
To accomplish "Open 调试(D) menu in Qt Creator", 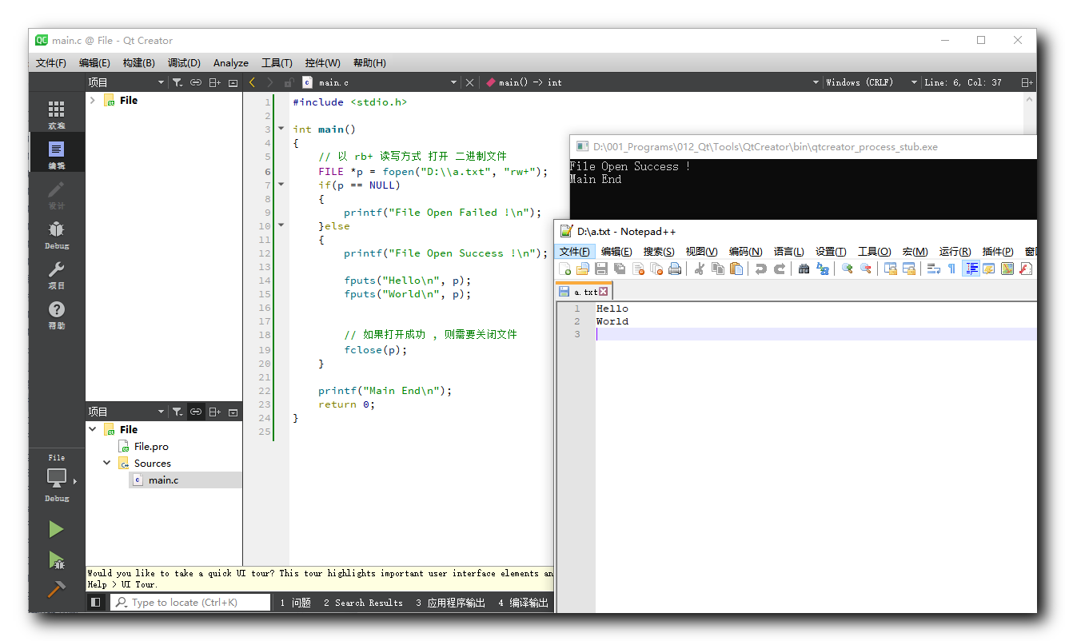I will click(184, 62).
